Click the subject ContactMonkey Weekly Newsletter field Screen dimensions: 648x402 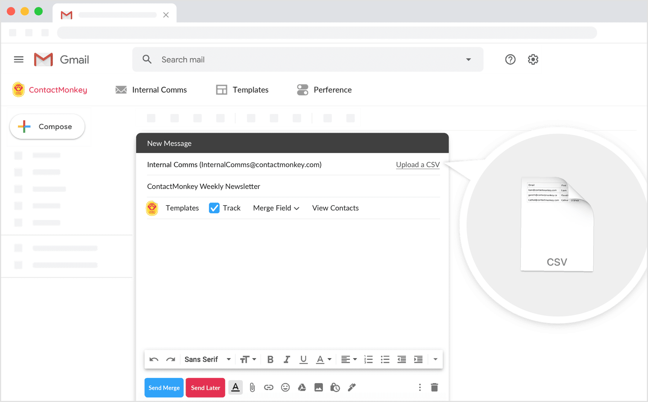coord(293,186)
